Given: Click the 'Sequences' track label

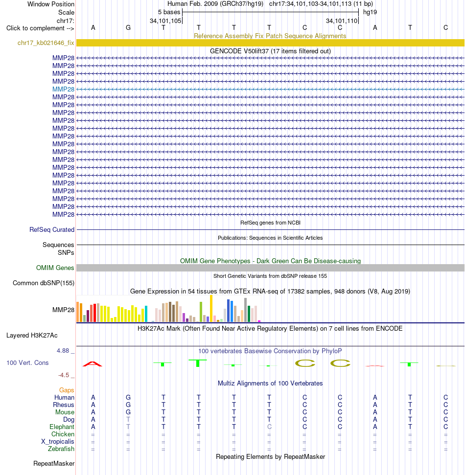Looking at the screenshot, I should [x=58, y=245].
